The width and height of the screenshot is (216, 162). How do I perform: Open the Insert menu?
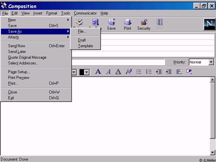38,13
